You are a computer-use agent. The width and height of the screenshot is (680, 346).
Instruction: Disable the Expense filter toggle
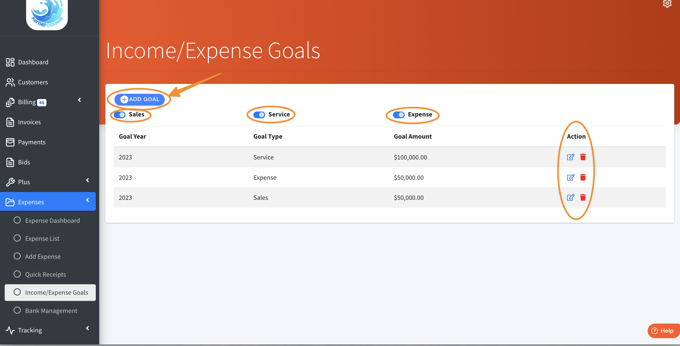coord(398,115)
